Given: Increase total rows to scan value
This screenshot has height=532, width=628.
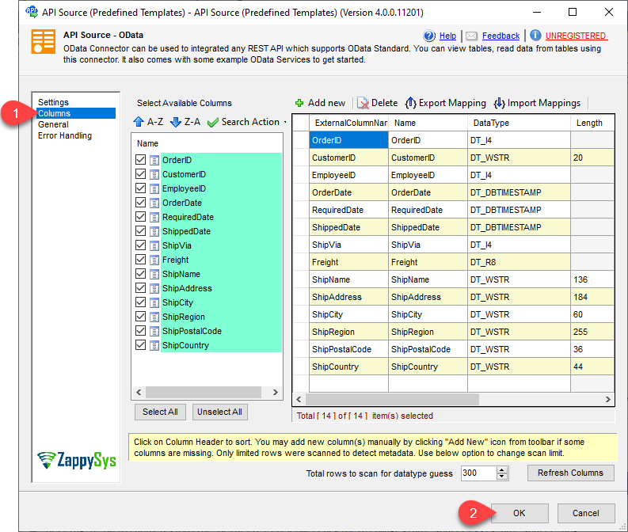Looking at the screenshot, I should [x=502, y=470].
